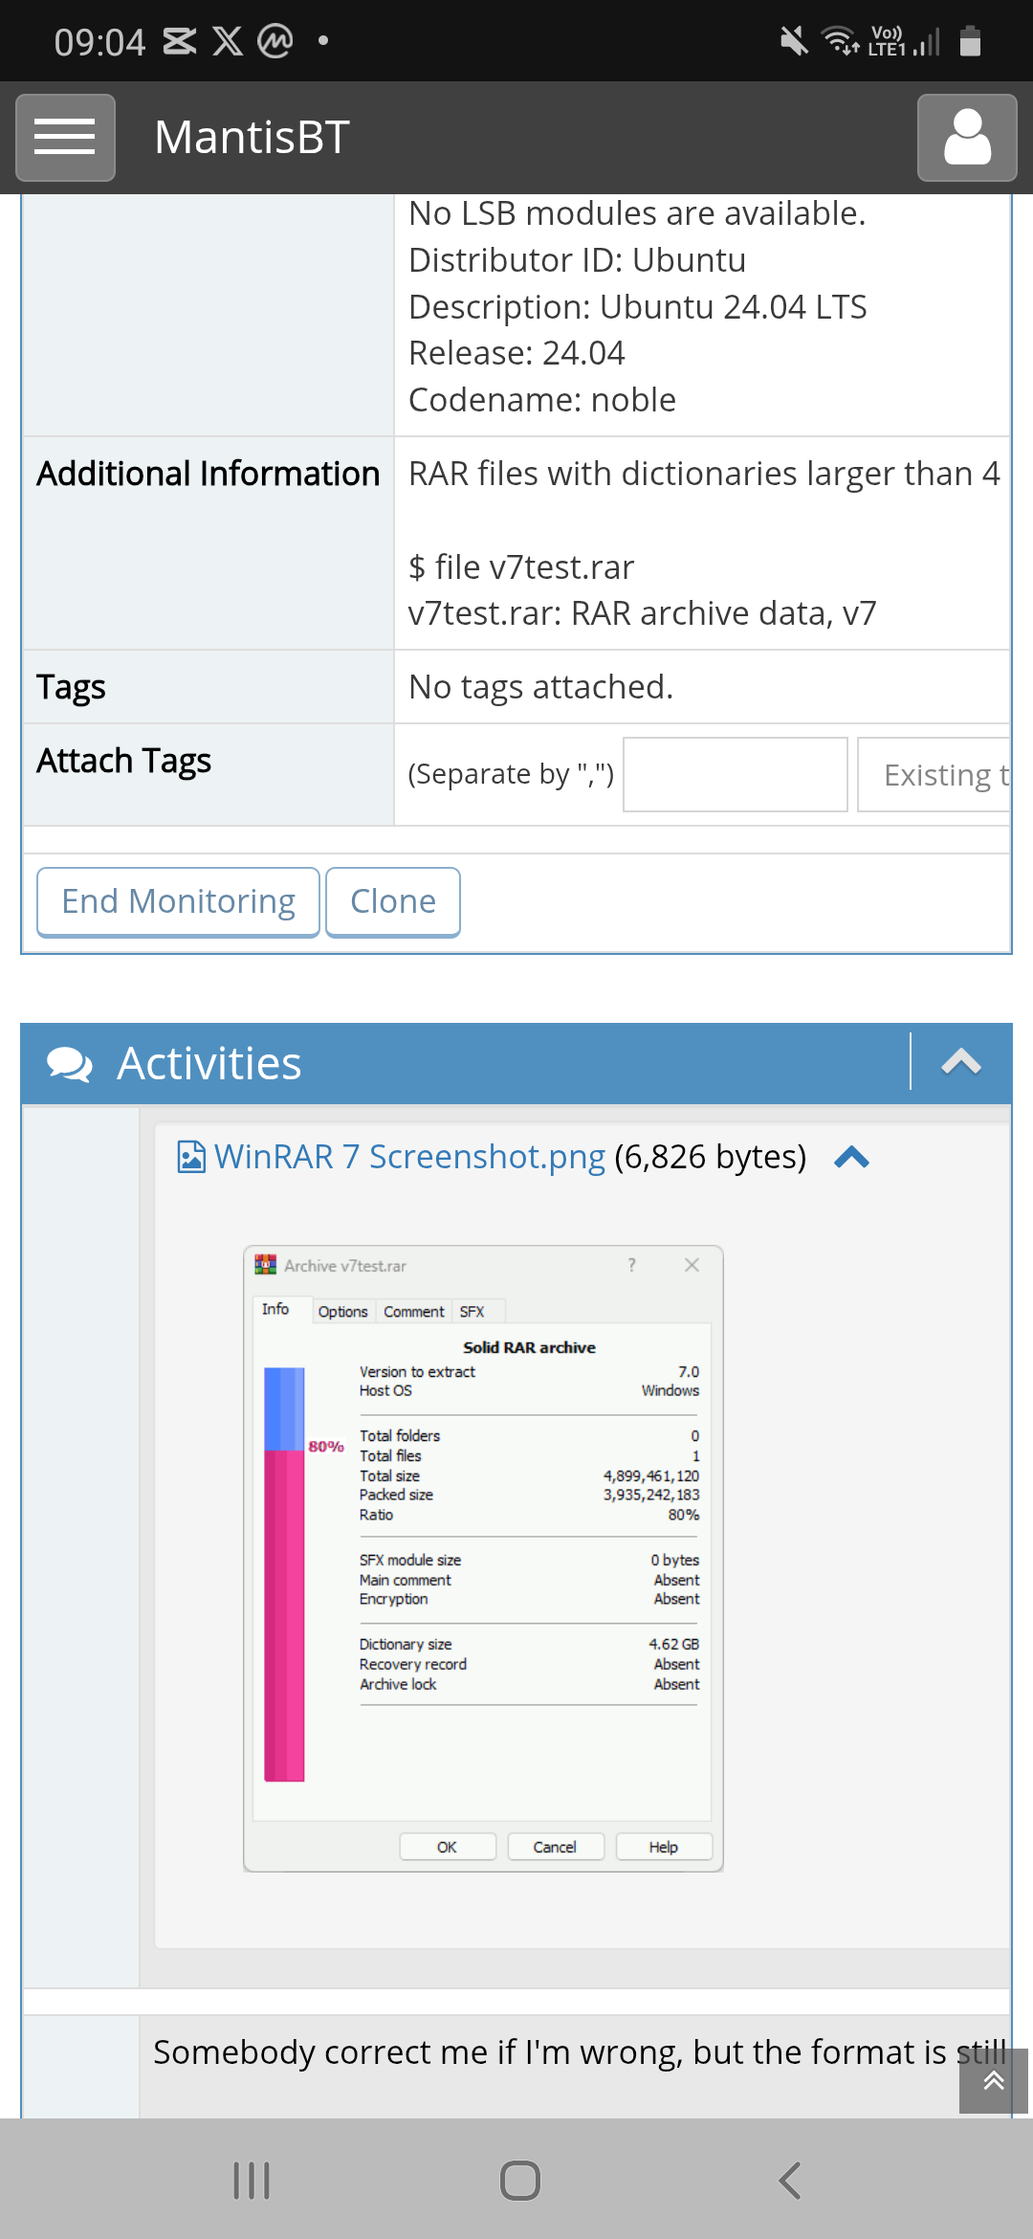Open the Existing tags dropdown
Image resolution: width=1033 pixels, height=2239 pixels.
[x=934, y=774]
